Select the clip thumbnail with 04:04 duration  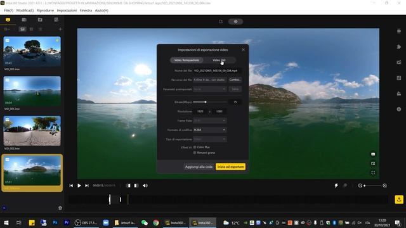pos(32,91)
